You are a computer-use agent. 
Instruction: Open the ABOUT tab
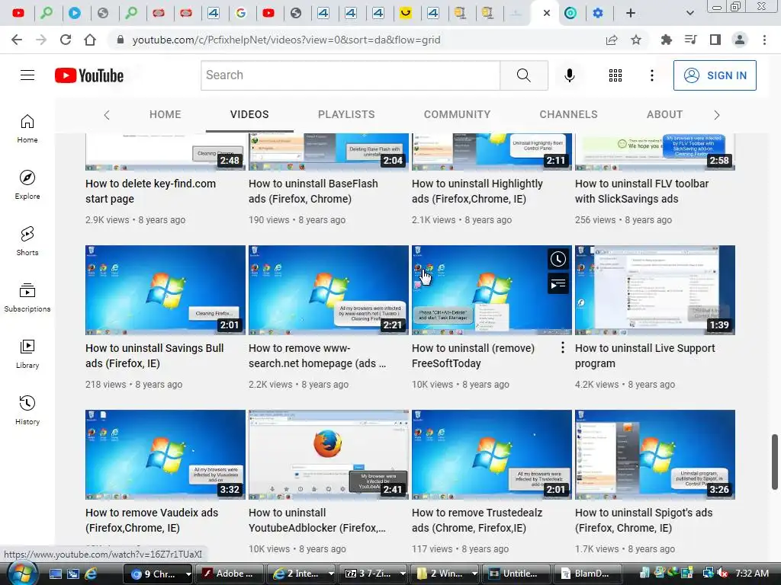(x=664, y=114)
